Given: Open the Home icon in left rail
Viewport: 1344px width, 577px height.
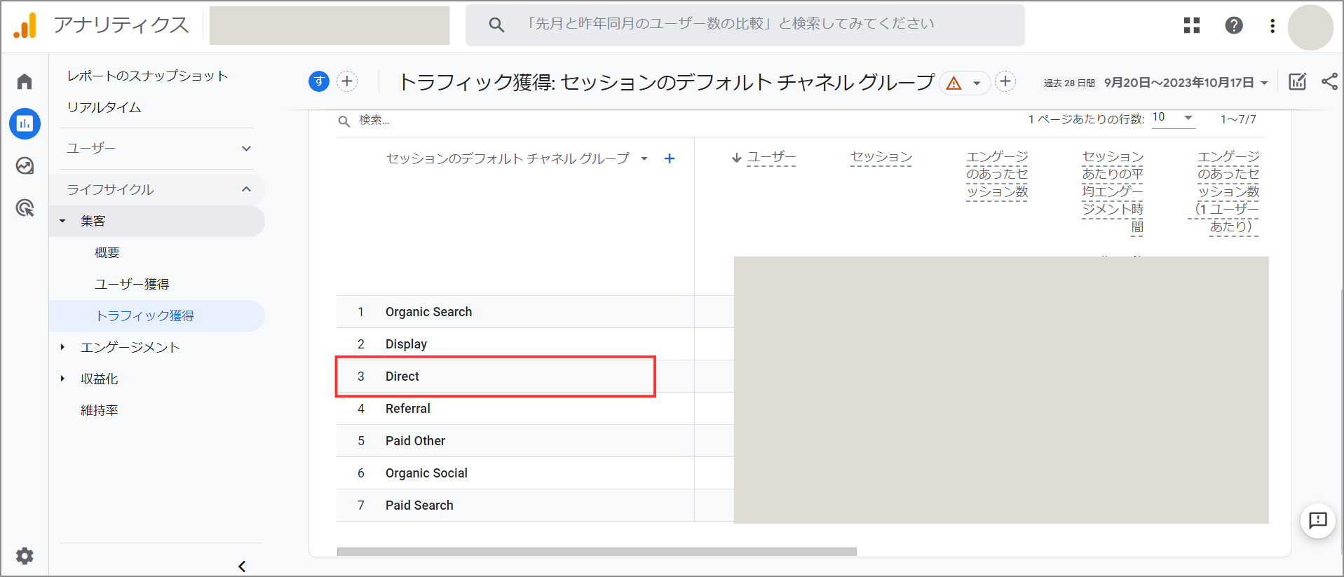Looking at the screenshot, I should pos(25,81).
